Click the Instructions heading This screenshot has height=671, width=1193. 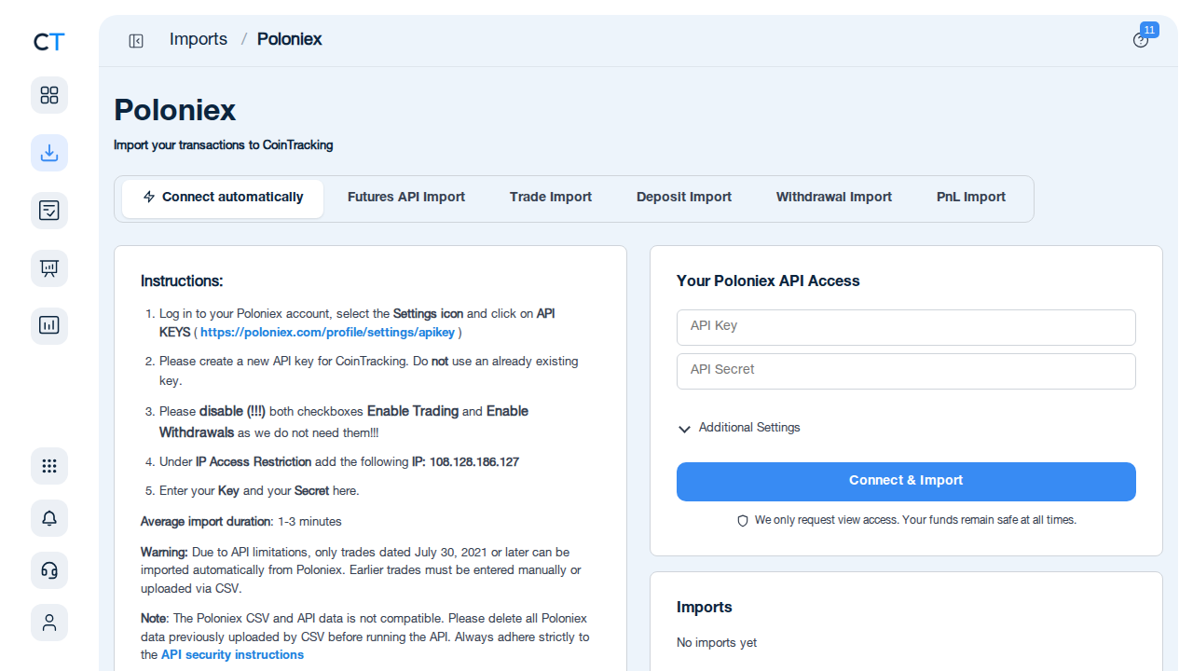[x=182, y=281]
